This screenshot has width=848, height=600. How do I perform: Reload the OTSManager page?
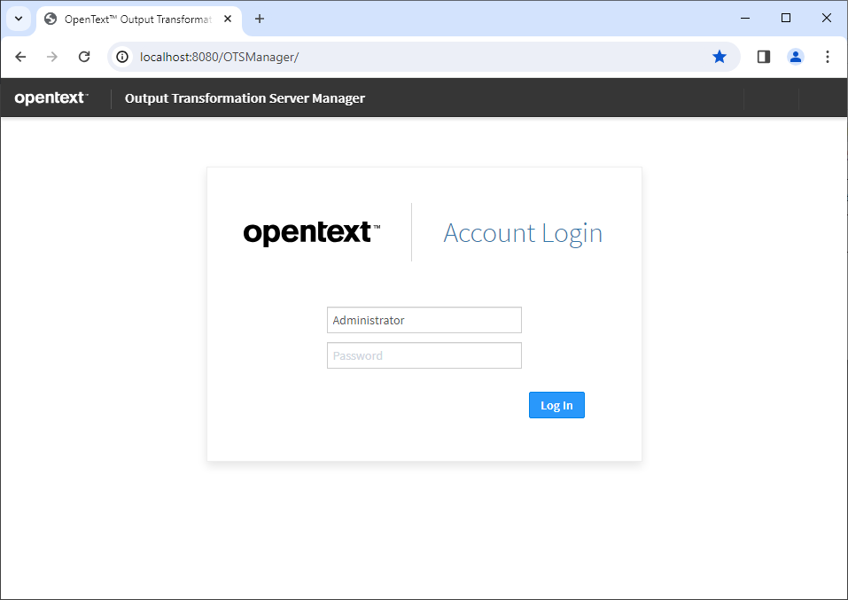[83, 56]
